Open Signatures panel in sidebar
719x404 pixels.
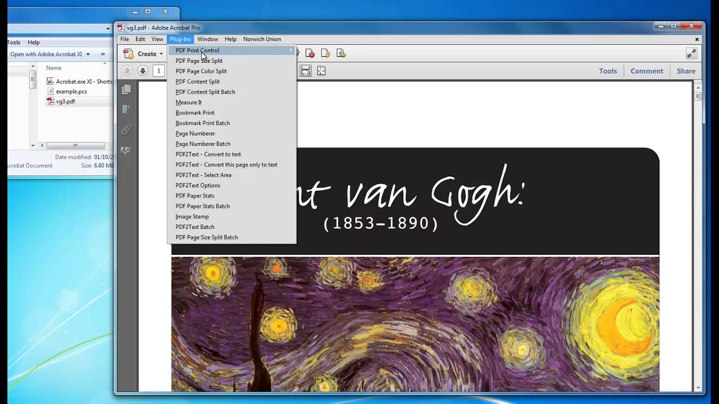tap(126, 151)
